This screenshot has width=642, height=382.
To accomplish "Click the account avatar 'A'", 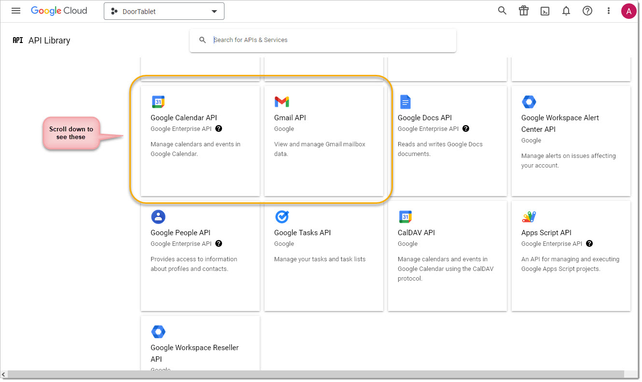I will pos(628,11).
